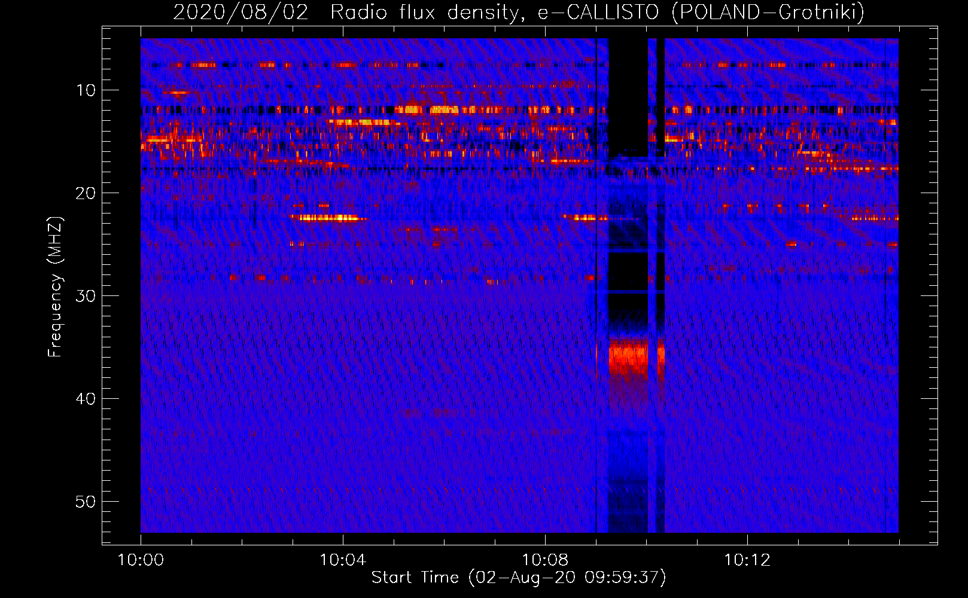Click the bright red burst near 36 MHz
968x598 pixels.
coord(628,358)
